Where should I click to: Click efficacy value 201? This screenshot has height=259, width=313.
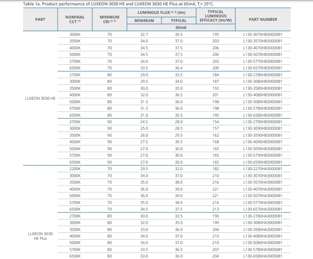pyautogui.click(x=216, y=95)
